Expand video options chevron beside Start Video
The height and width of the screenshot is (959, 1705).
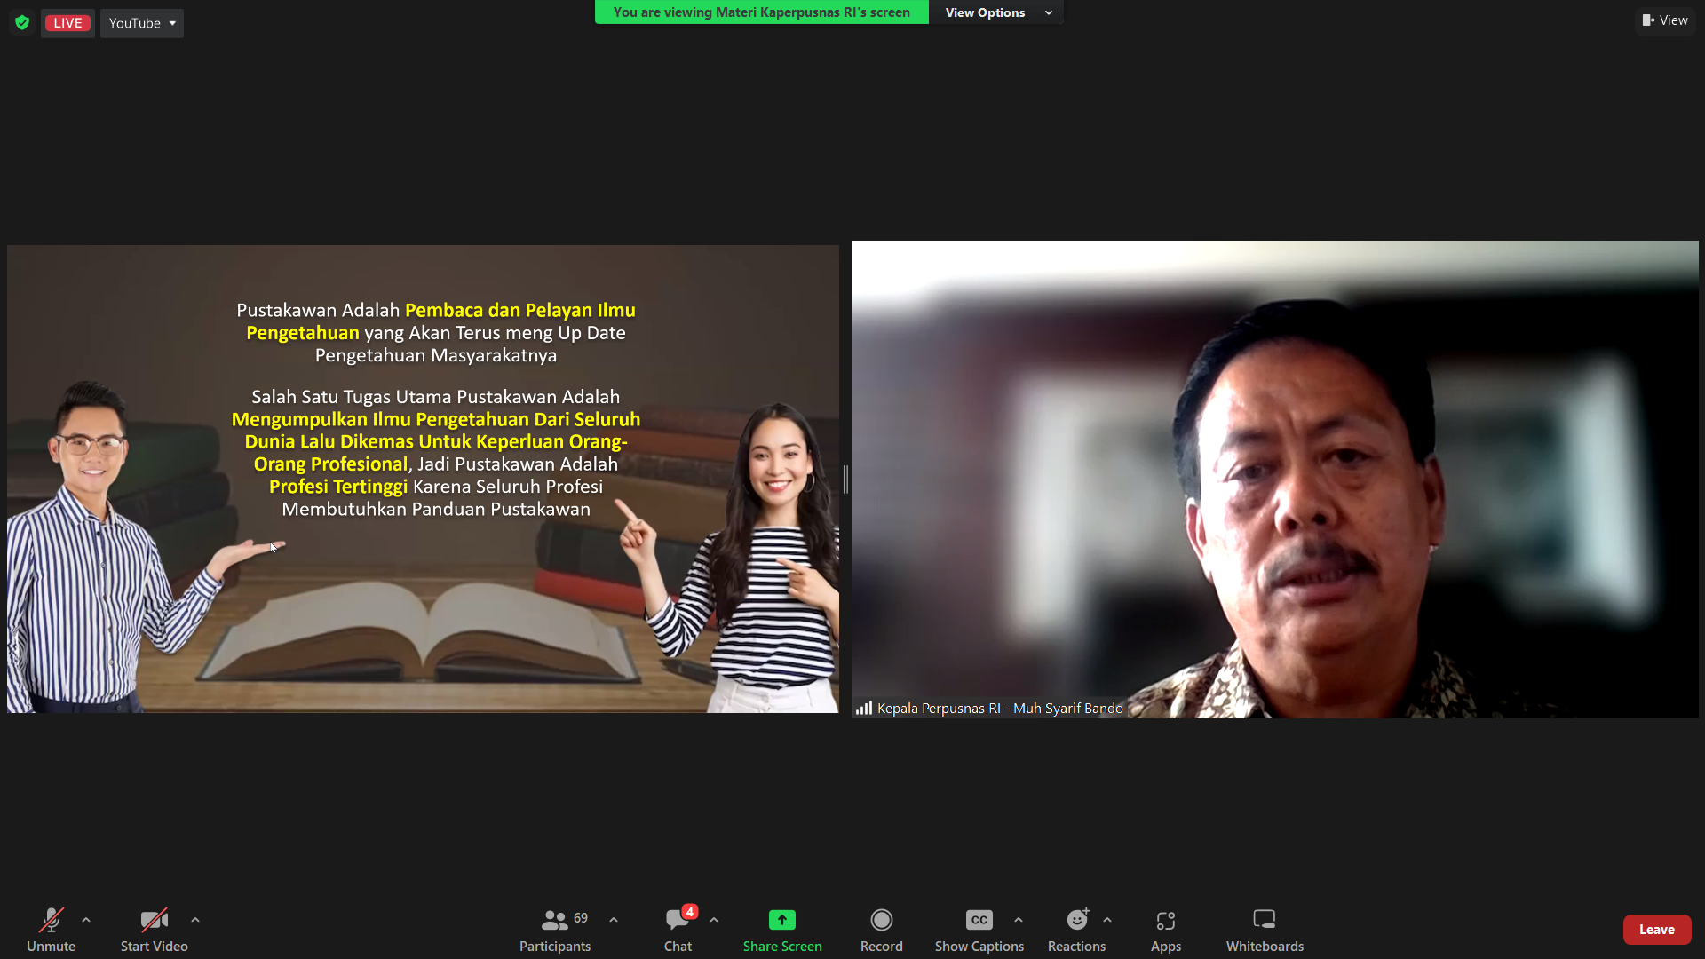point(195,920)
